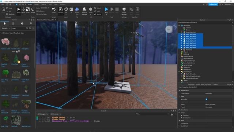The width and height of the screenshot is (234, 132).
Task: Open the Toolbox Recent clock tab icon
Action: tap(22, 23)
